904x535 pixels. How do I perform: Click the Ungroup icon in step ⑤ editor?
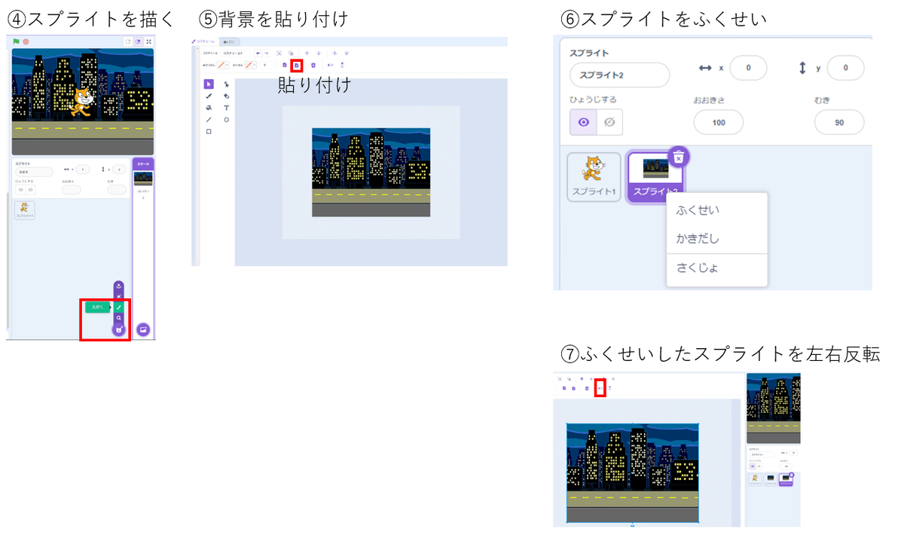click(291, 53)
